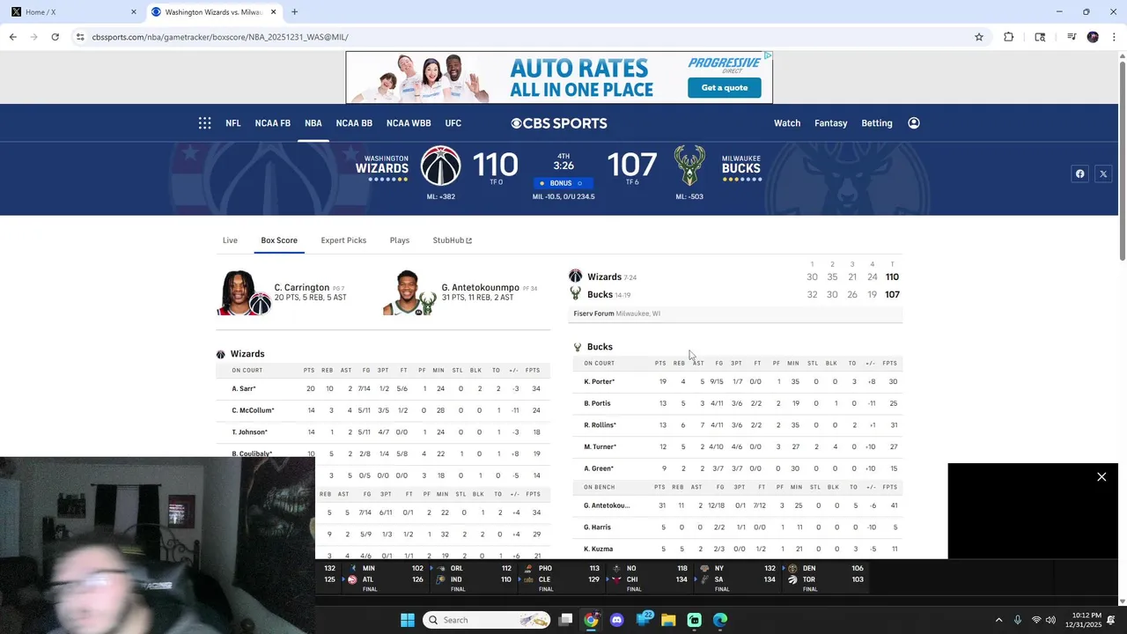
Task: Close the Washington Wizards vs. Milwaukee tab
Action: click(273, 12)
